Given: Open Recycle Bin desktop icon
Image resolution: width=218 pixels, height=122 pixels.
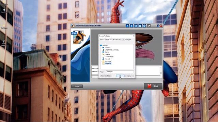Looking at the screenshot, I should click(4, 11).
